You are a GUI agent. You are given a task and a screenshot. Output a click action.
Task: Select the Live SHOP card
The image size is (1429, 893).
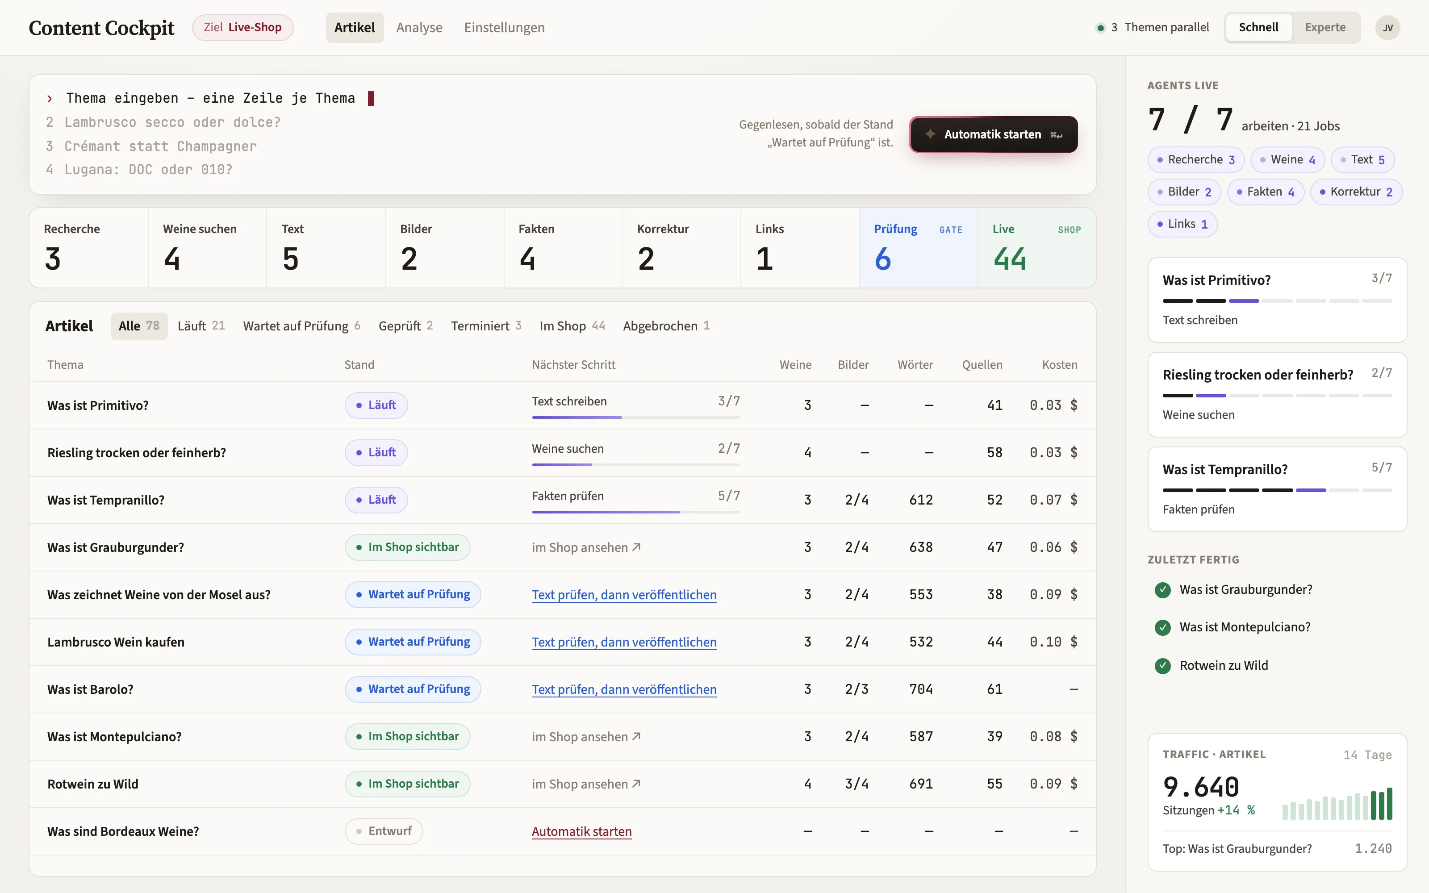tap(1037, 248)
